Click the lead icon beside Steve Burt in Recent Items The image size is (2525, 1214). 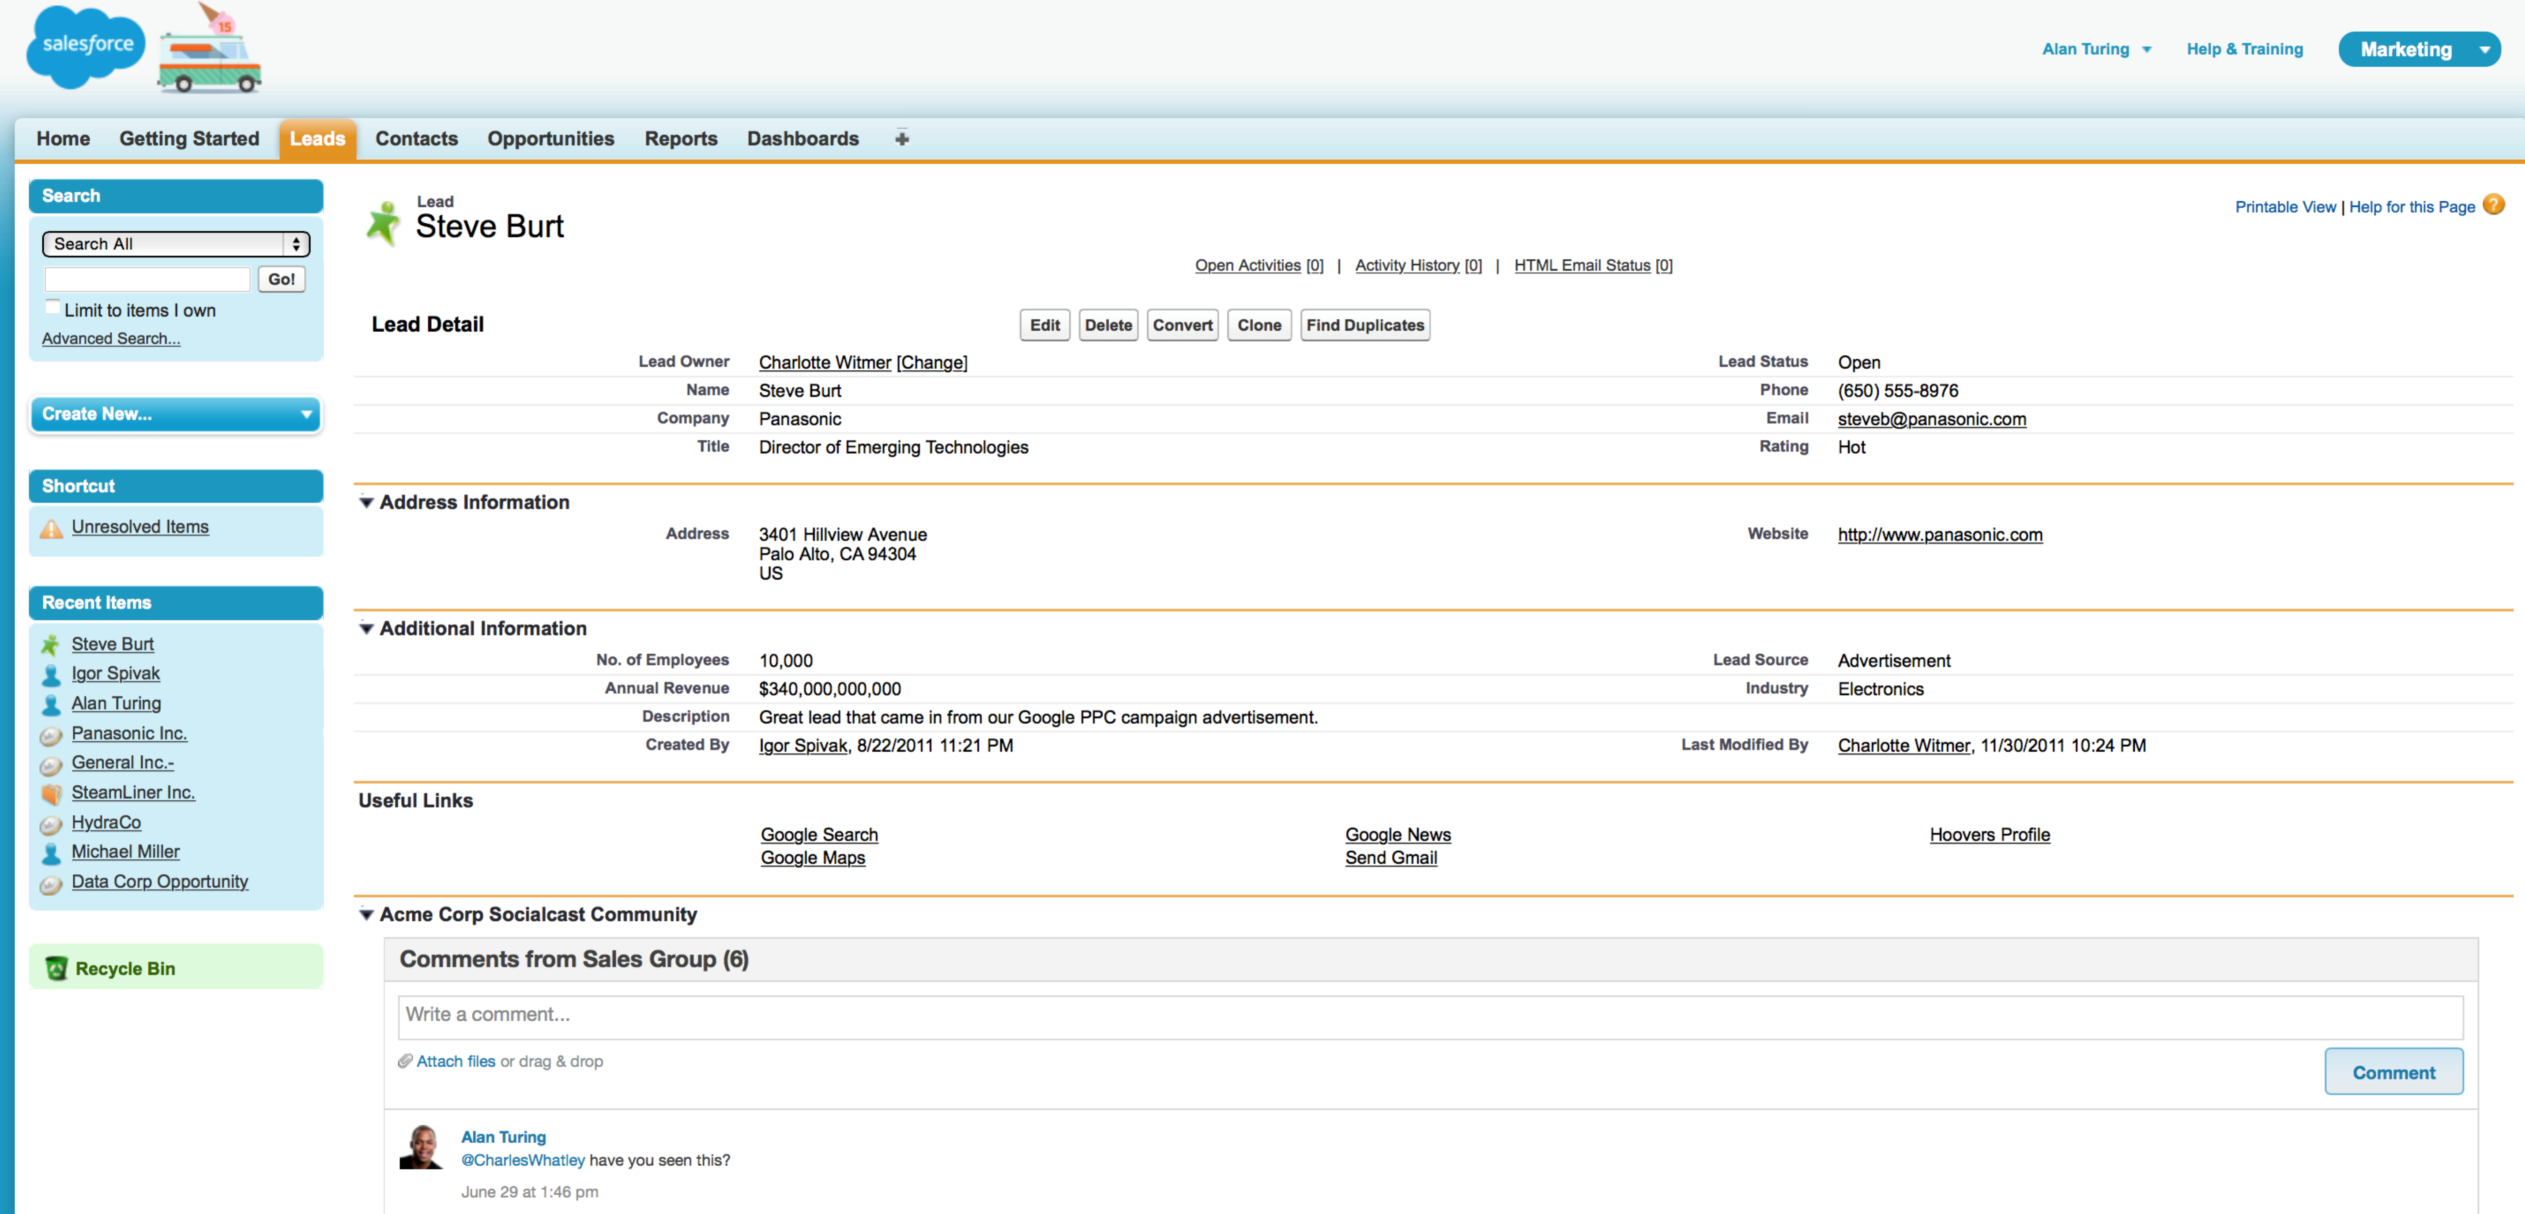click(51, 645)
